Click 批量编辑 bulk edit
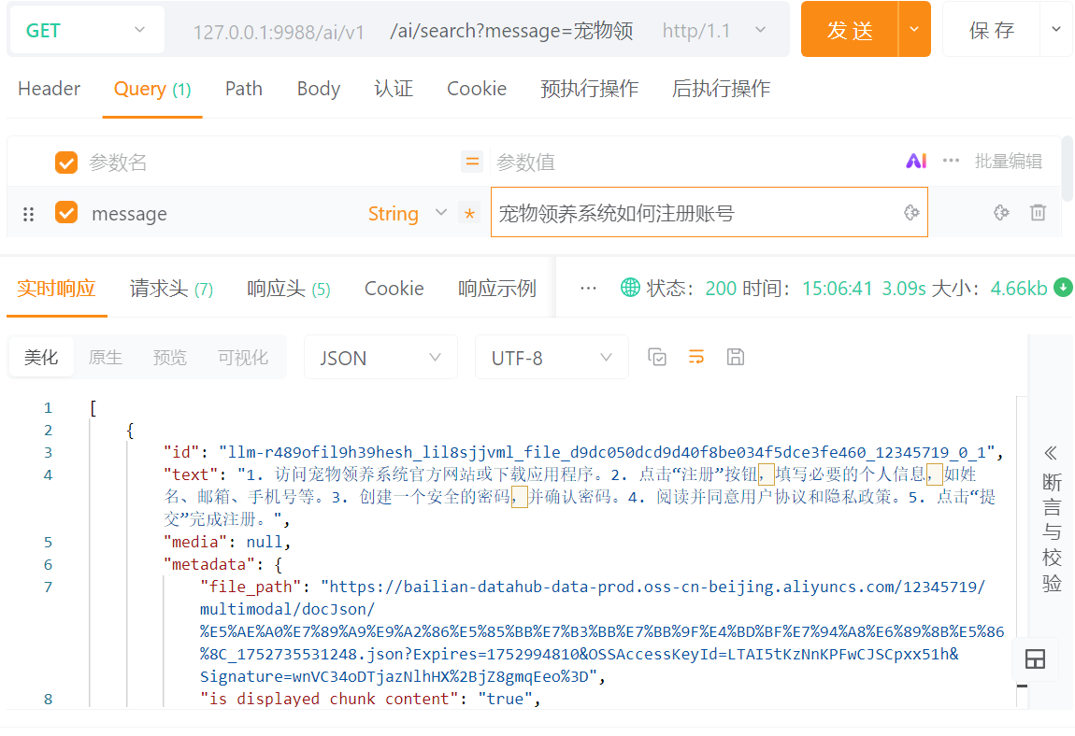This screenshot has width=1075, height=736. (x=1008, y=161)
